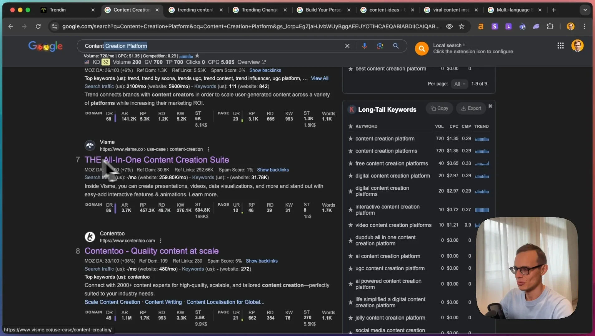Open the 'Overview' link under search box
This screenshot has height=336, width=595.
point(251,62)
